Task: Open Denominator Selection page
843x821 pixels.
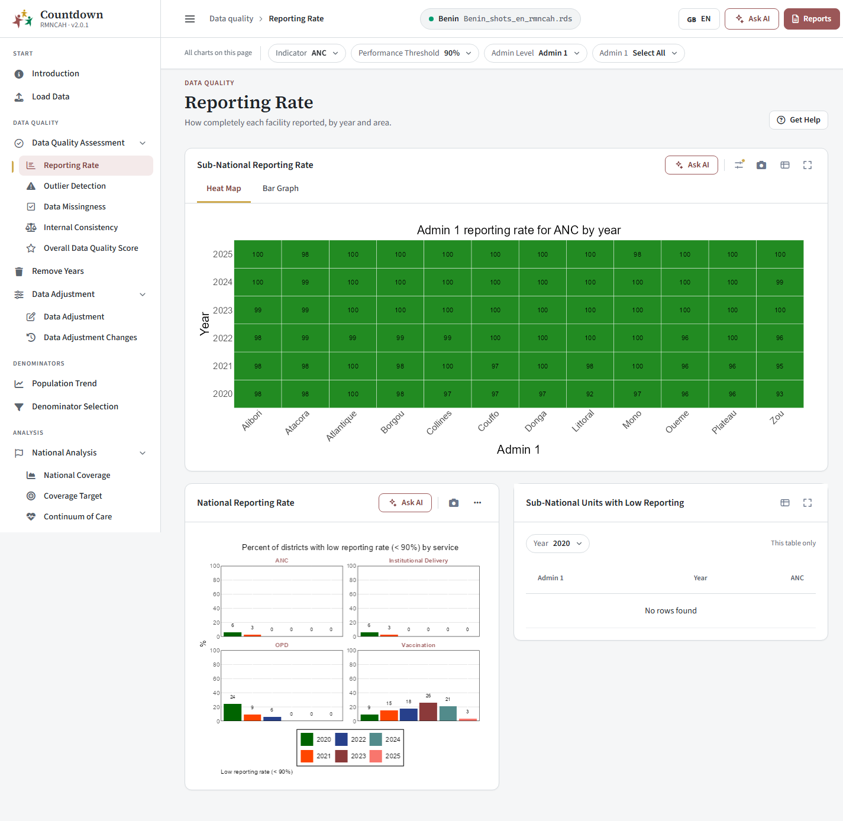Action: [x=80, y=406]
